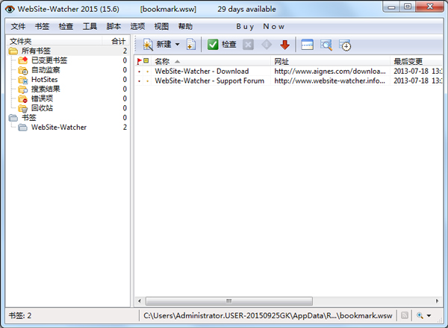448x328 pixels.
Task: Click the RSS icon in status bar
Action: click(405, 315)
